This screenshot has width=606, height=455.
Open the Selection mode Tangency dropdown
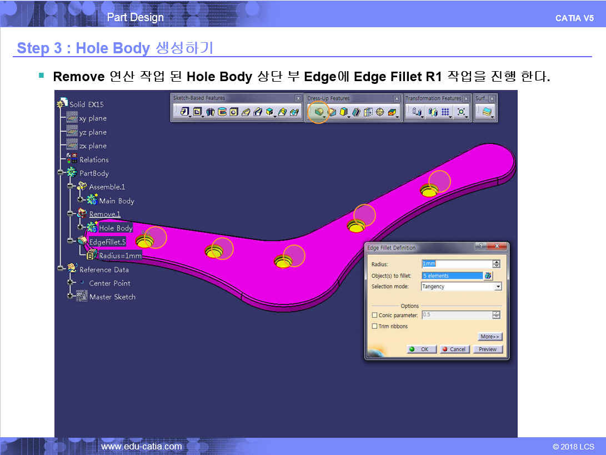click(x=498, y=287)
